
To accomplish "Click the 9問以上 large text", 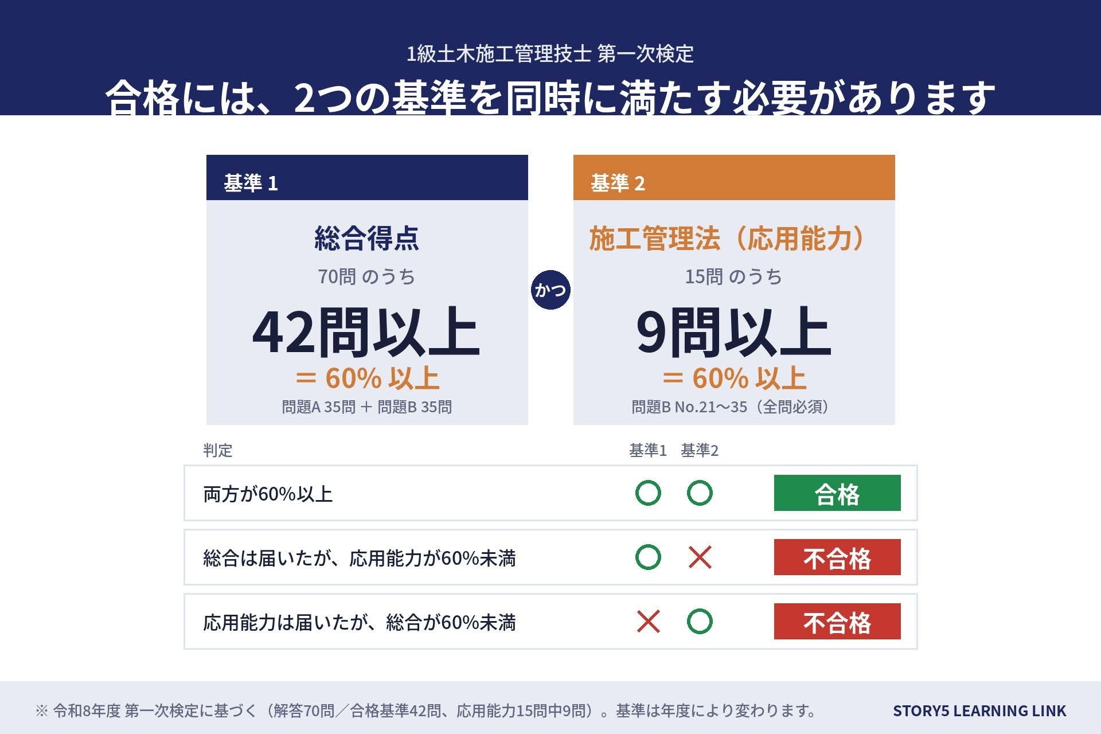I will [x=733, y=332].
